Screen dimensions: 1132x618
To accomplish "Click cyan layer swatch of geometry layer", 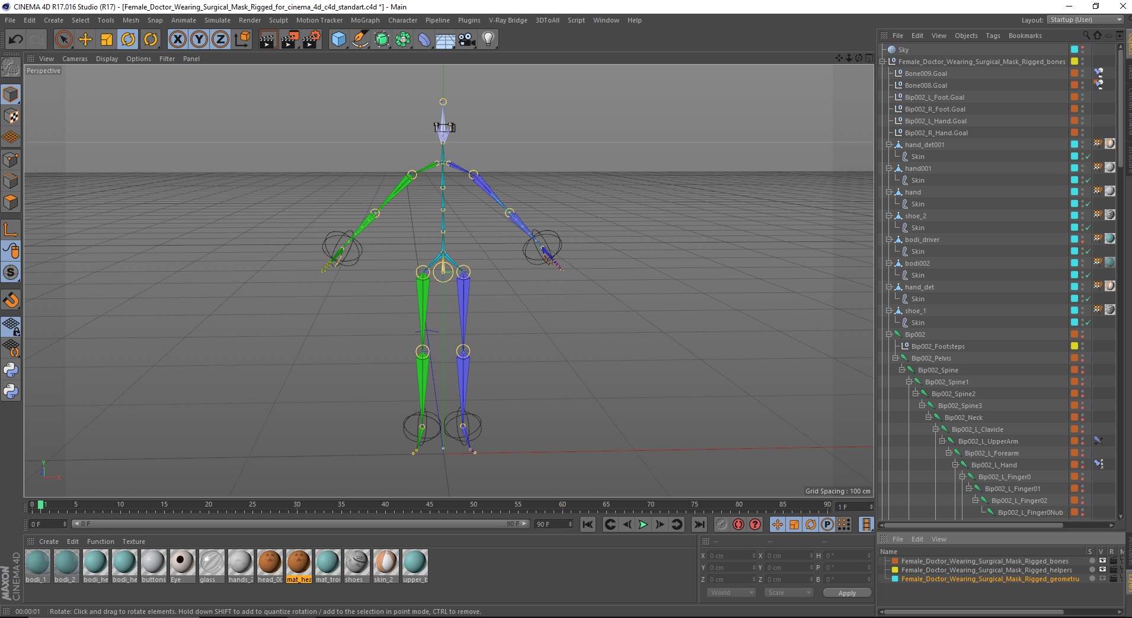I will [x=895, y=579].
